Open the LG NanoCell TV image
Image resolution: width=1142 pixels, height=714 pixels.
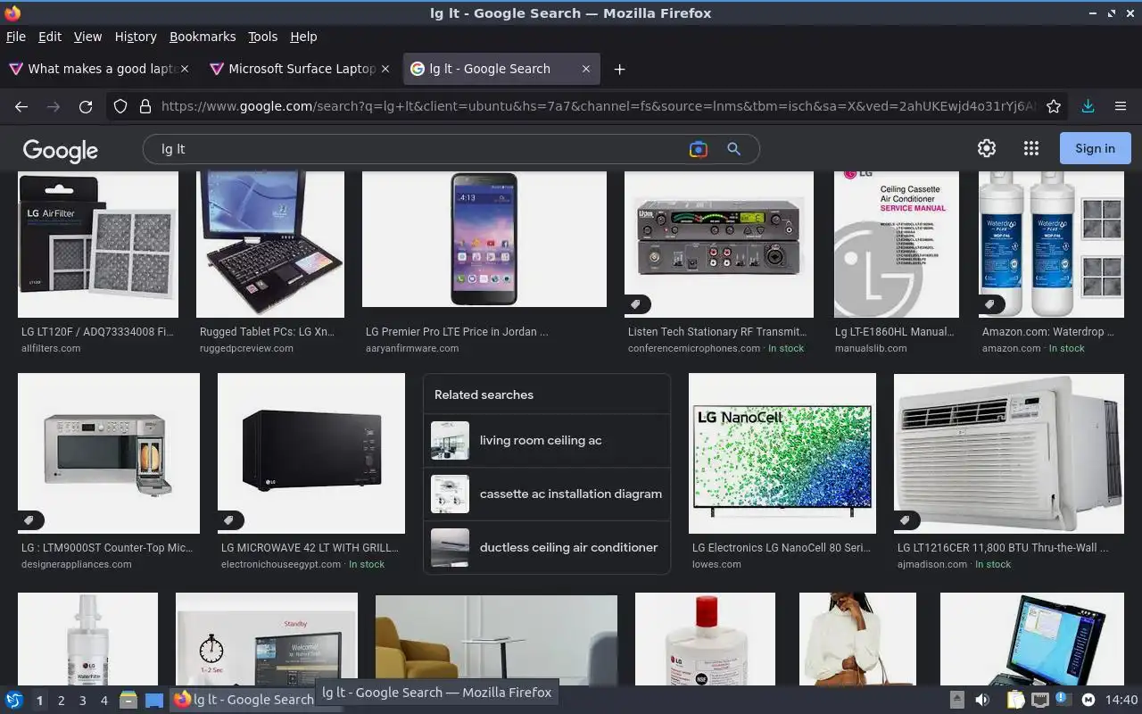(x=782, y=453)
